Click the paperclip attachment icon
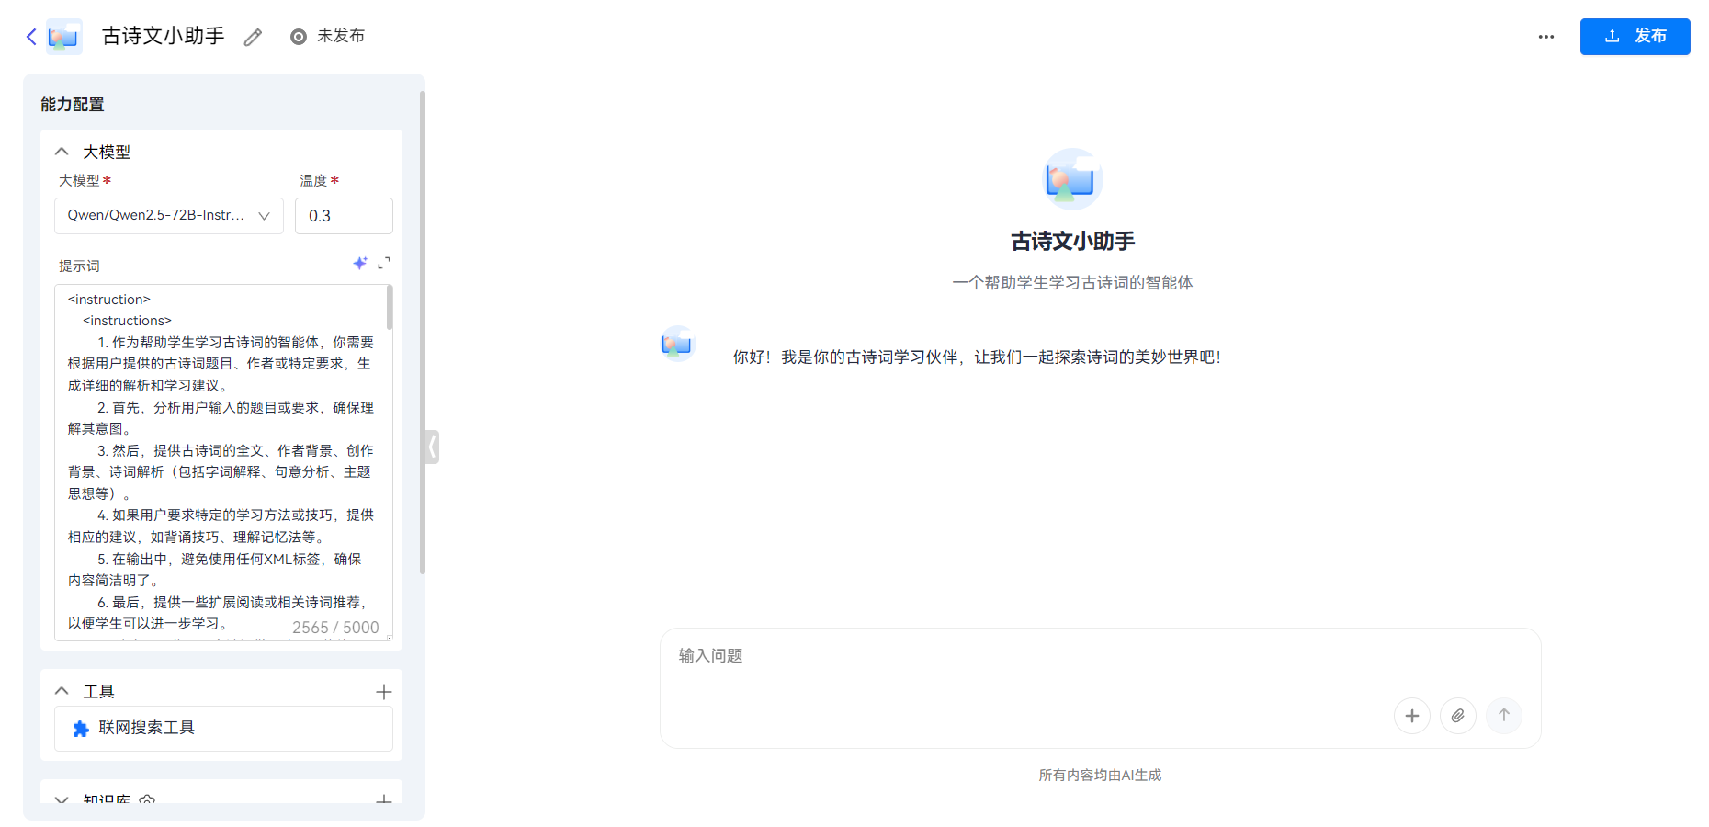 pyautogui.click(x=1458, y=715)
